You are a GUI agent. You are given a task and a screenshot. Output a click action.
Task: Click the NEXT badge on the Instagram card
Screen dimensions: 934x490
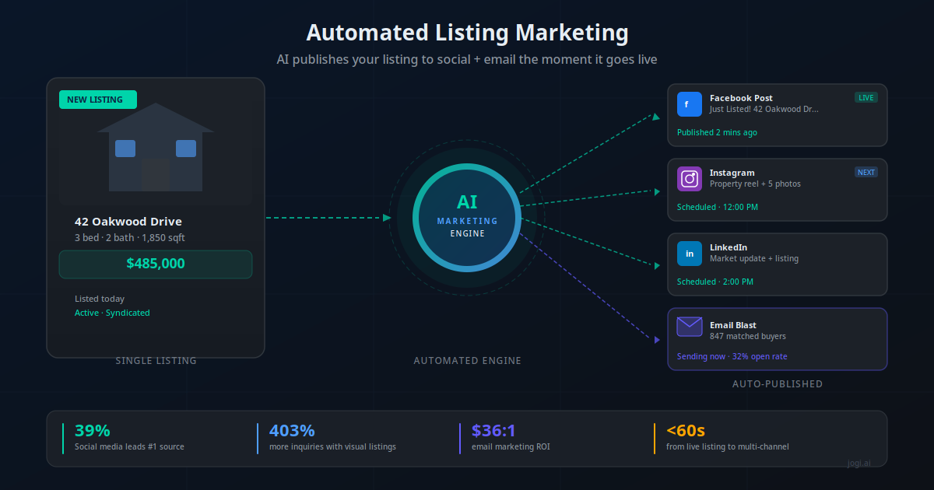click(x=866, y=172)
